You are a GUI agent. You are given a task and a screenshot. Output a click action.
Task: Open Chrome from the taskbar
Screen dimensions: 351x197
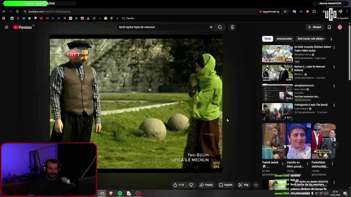pyautogui.click(x=102, y=193)
